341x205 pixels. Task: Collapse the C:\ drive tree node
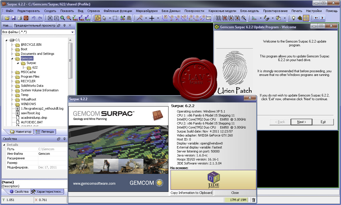pos(6,40)
